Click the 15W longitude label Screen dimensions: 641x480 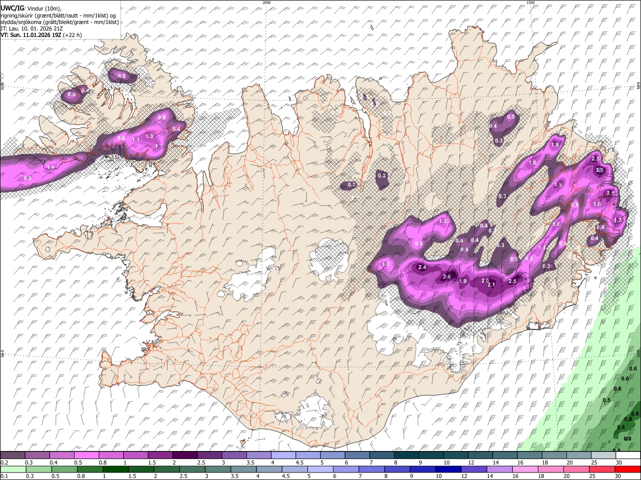530,2
